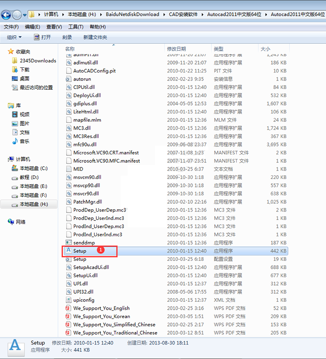Open 2345Downloads folder in favorites

point(34,60)
